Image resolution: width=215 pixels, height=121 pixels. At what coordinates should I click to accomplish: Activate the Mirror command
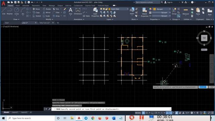tap(47, 12)
